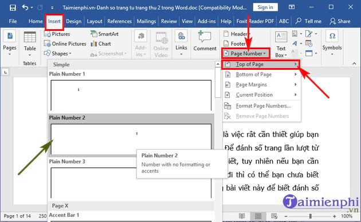Open the Foxit Reader PDF tab
The height and width of the screenshot is (222, 361).
(x=255, y=21)
